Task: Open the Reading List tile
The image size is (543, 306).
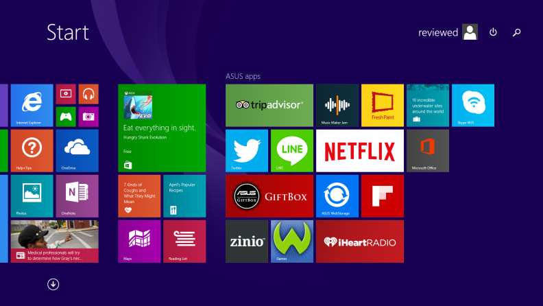Action: 184,242
